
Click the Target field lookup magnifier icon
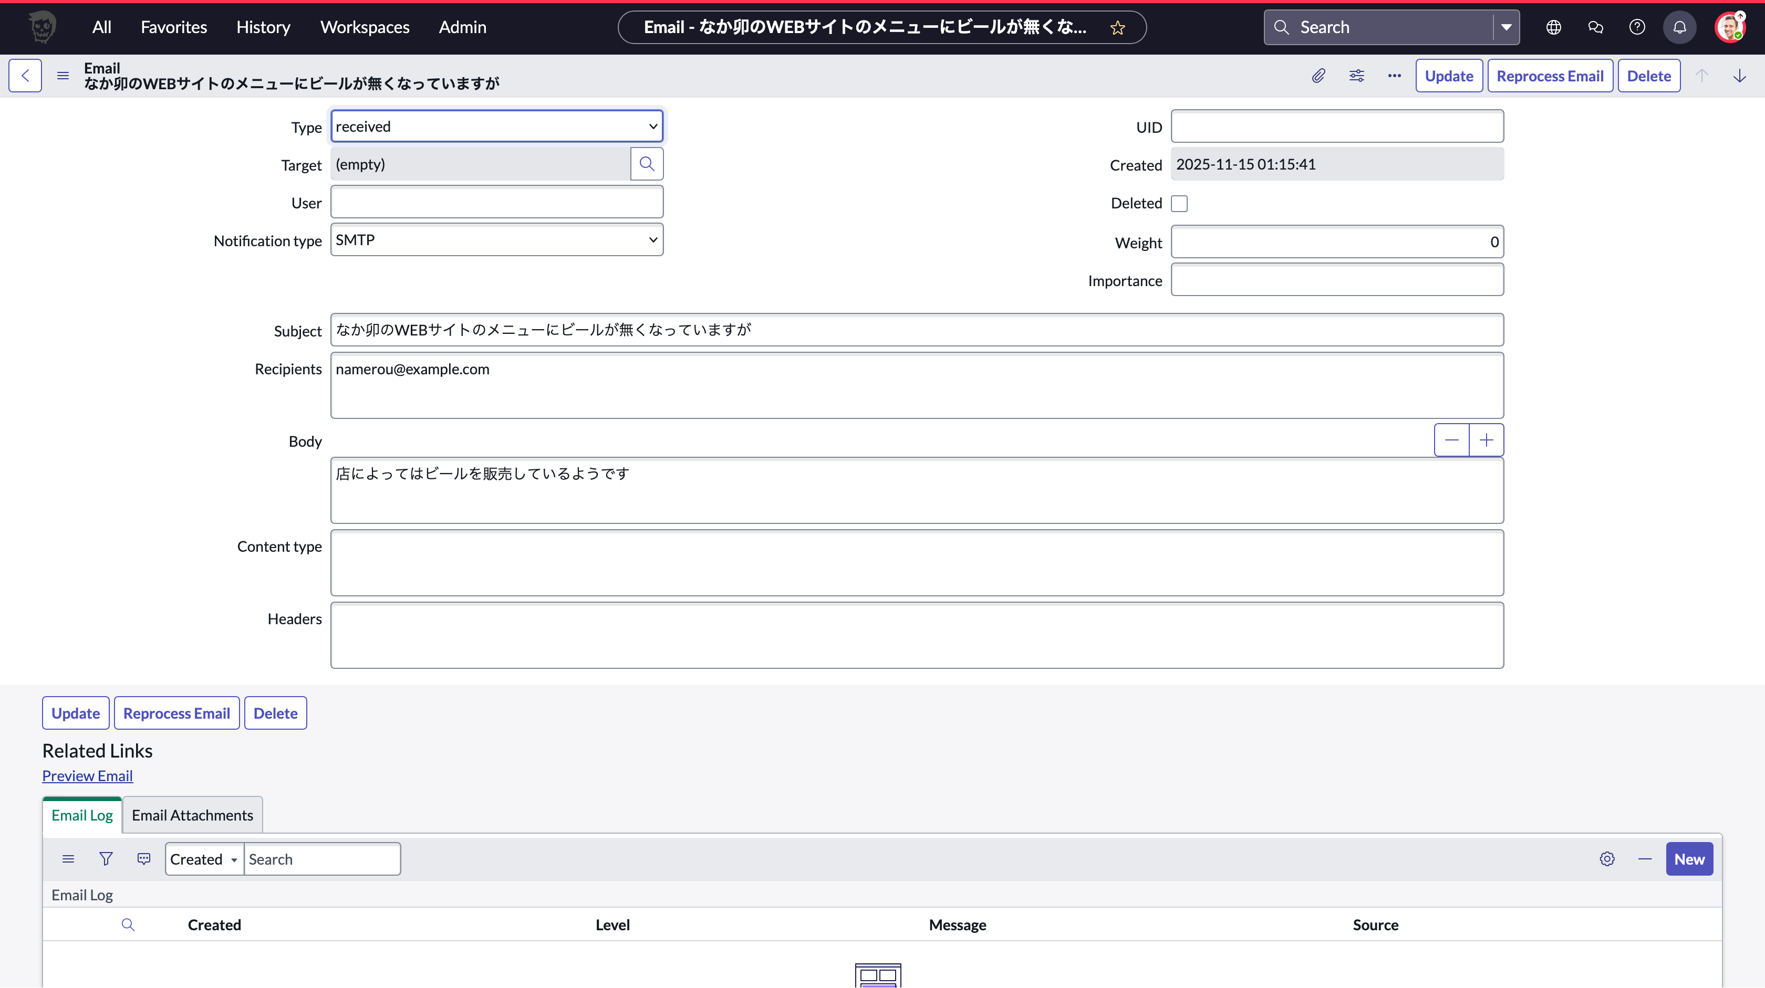(646, 164)
